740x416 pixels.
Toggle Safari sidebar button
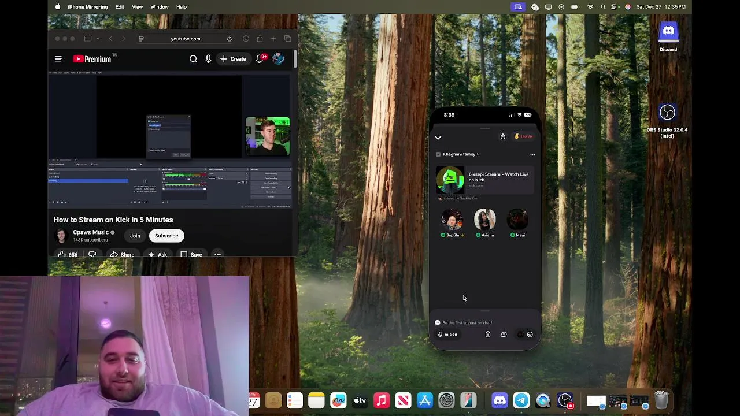[88, 39]
